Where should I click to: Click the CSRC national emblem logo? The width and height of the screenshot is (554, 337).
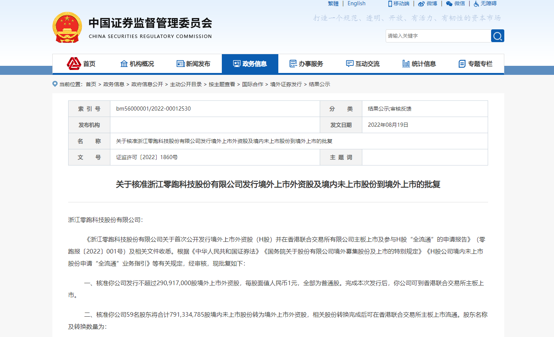coord(67,27)
